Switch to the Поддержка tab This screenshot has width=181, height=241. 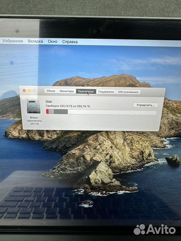click(x=106, y=92)
